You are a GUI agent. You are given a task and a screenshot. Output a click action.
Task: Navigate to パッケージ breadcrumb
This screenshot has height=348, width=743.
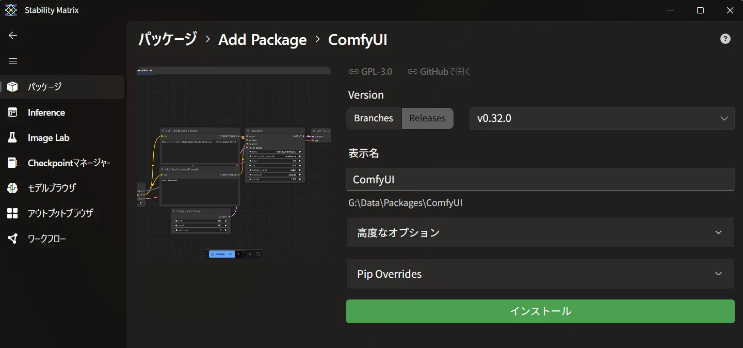point(168,39)
